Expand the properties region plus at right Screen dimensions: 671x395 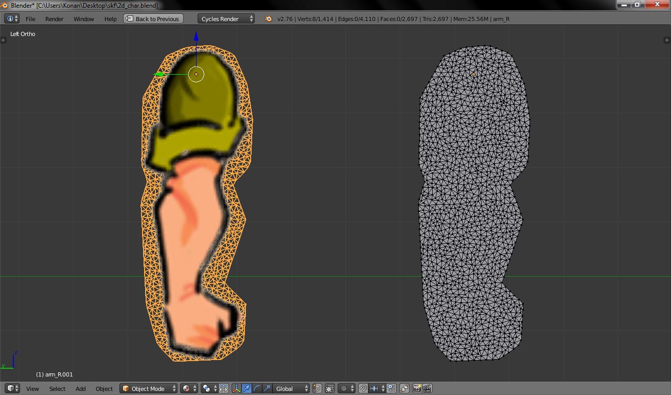(667, 40)
